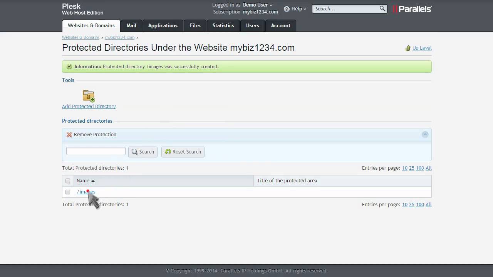
Task: Tick the select-all checkbox in table header
Action: (68, 181)
